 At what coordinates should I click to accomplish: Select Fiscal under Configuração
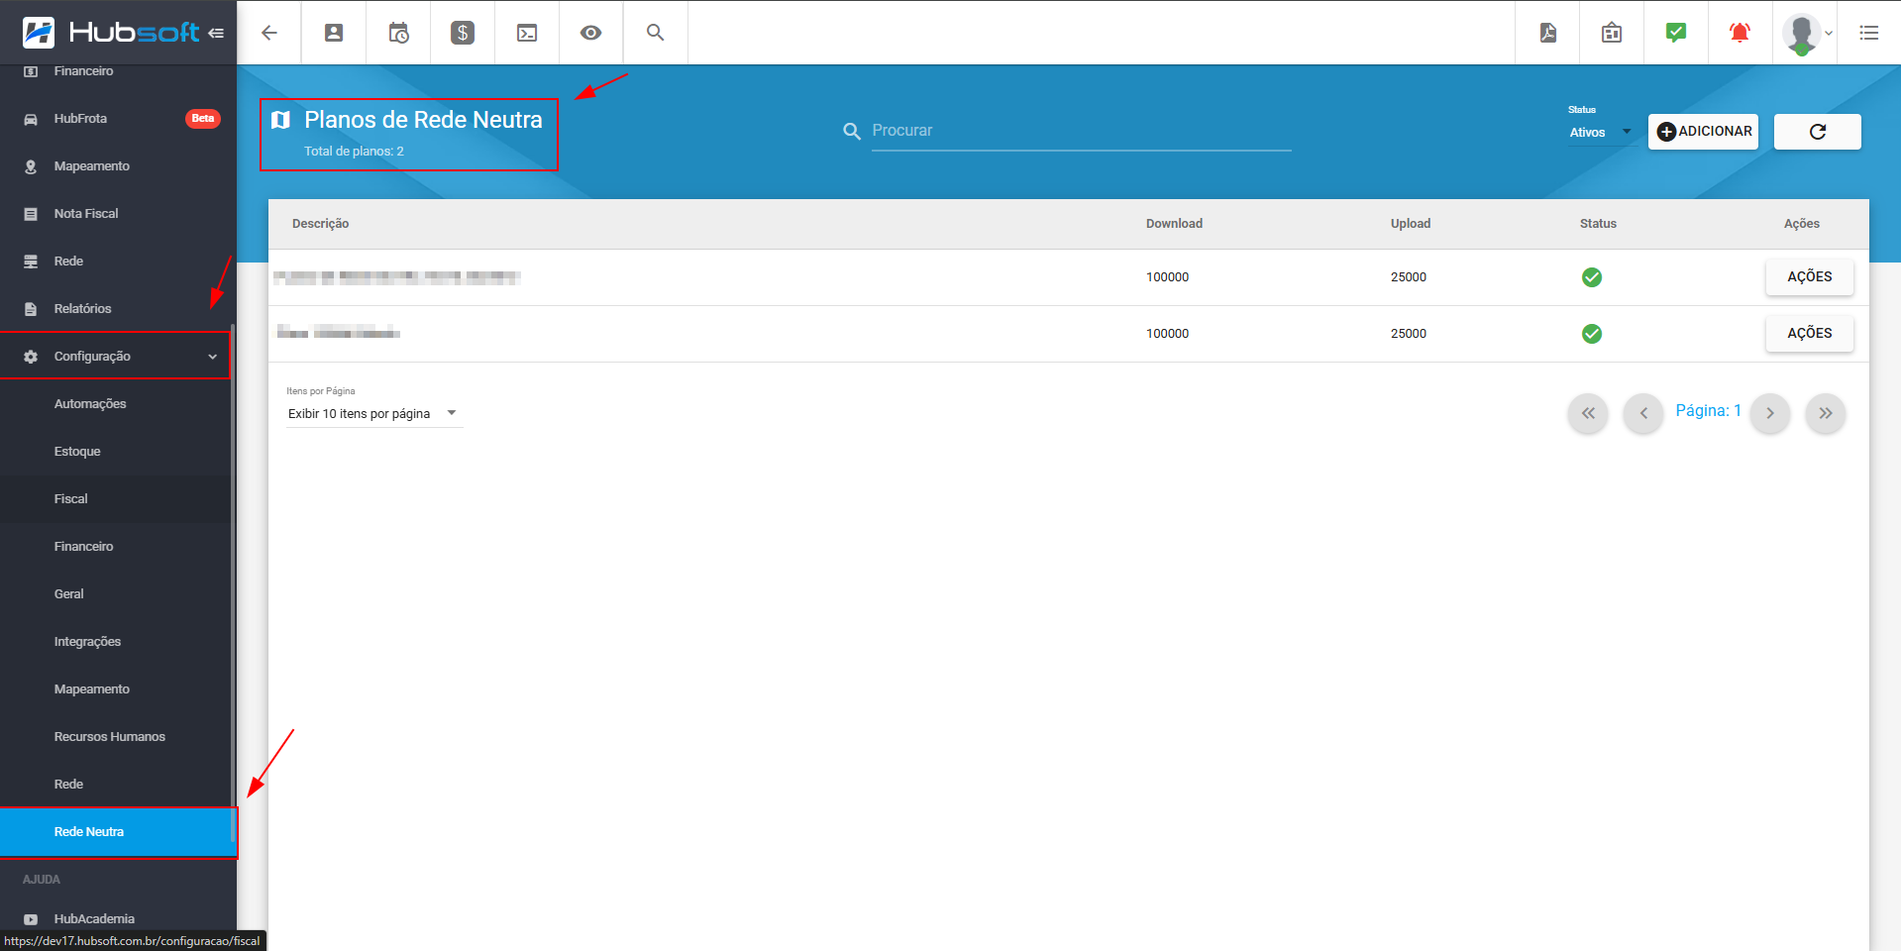point(116,499)
